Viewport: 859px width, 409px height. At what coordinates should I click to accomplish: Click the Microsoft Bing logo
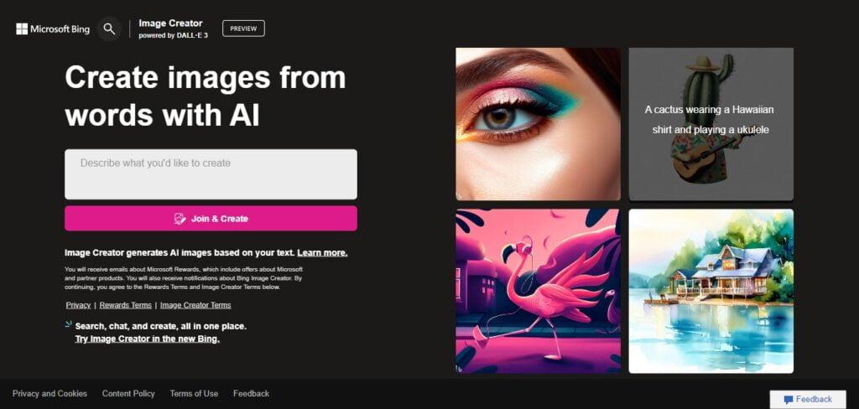(53, 29)
